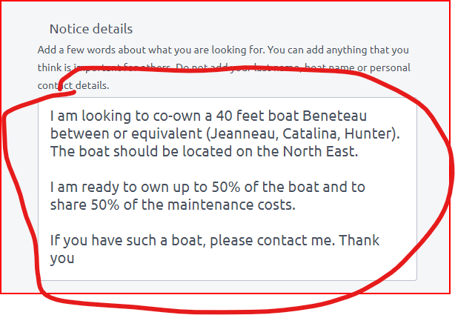The width and height of the screenshot is (455, 315).
Task: Place cursor on "maintenance costs" in the text
Action: 230,205
